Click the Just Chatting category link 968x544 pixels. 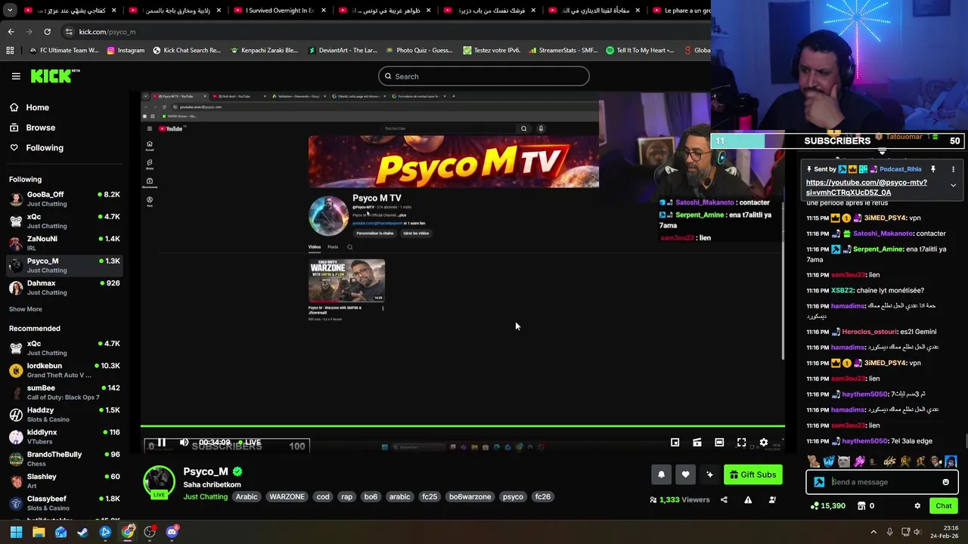point(205,496)
